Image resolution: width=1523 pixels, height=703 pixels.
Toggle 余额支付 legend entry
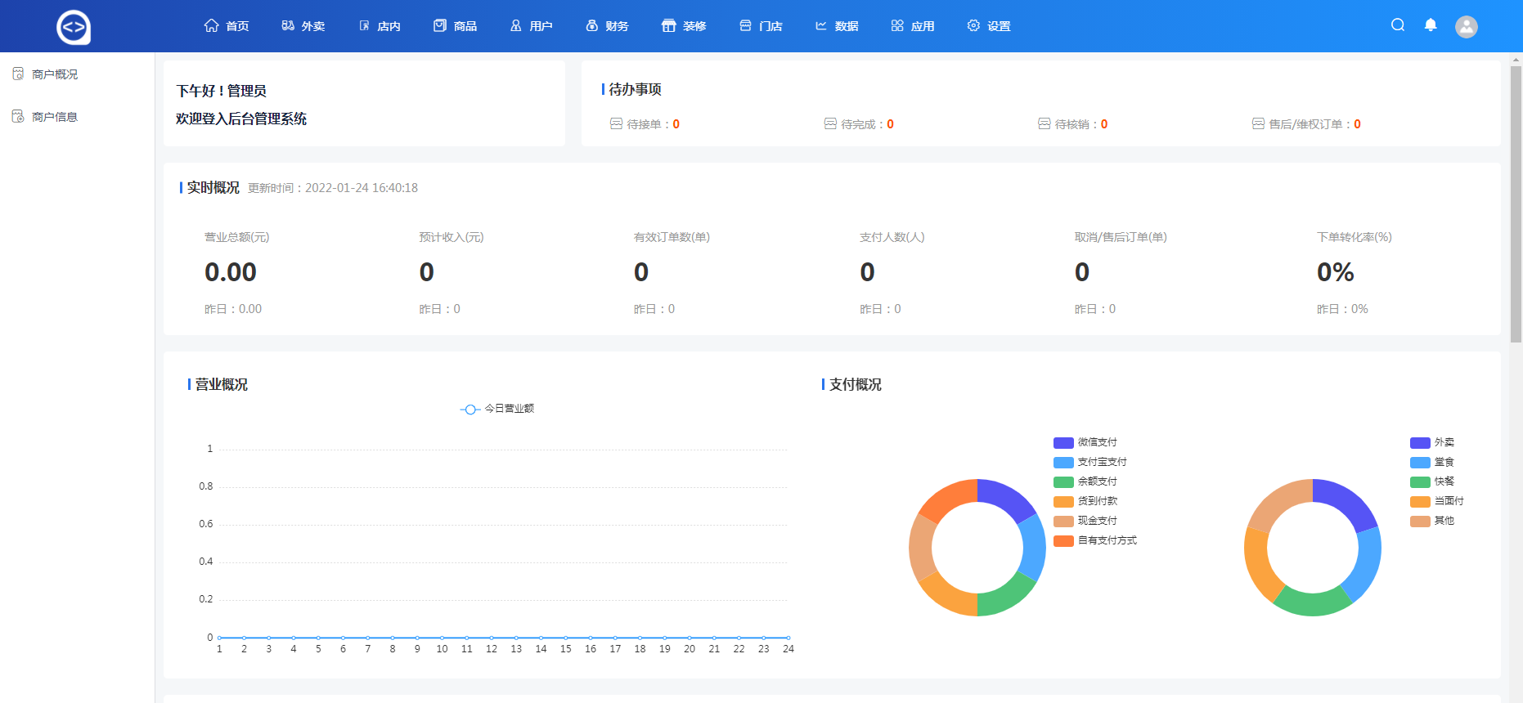[x=1085, y=481]
